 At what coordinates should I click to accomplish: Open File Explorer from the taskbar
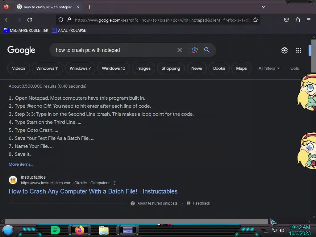(x=104, y=231)
